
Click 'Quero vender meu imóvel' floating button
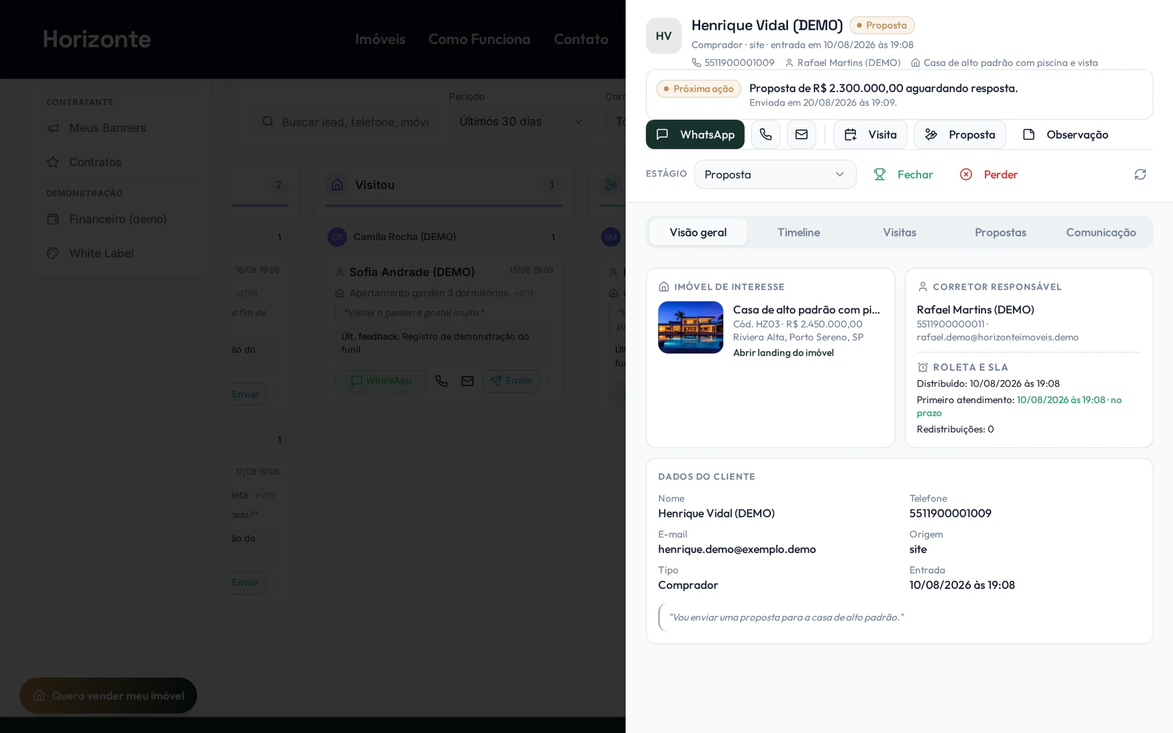tap(108, 695)
